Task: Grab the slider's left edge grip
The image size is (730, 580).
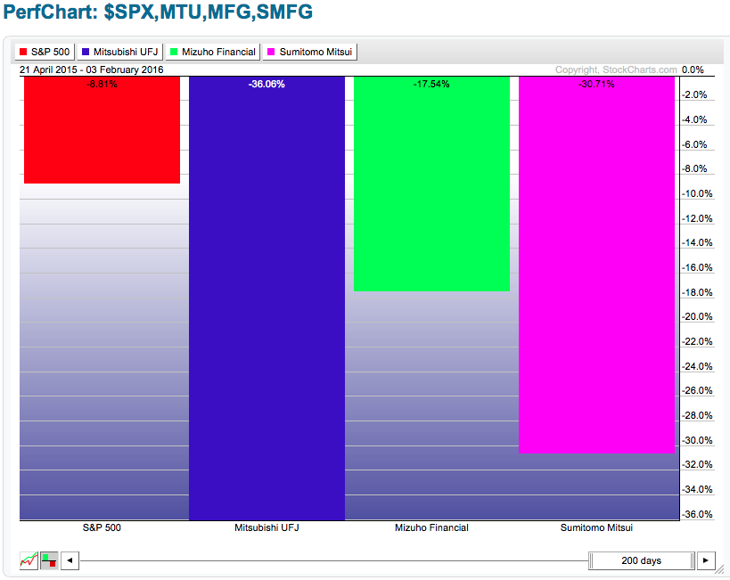Action: [591, 560]
